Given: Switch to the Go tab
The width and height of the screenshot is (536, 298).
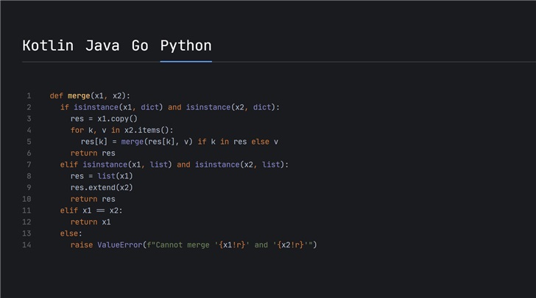Looking at the screenshot, I should click(x=140, y=46).
